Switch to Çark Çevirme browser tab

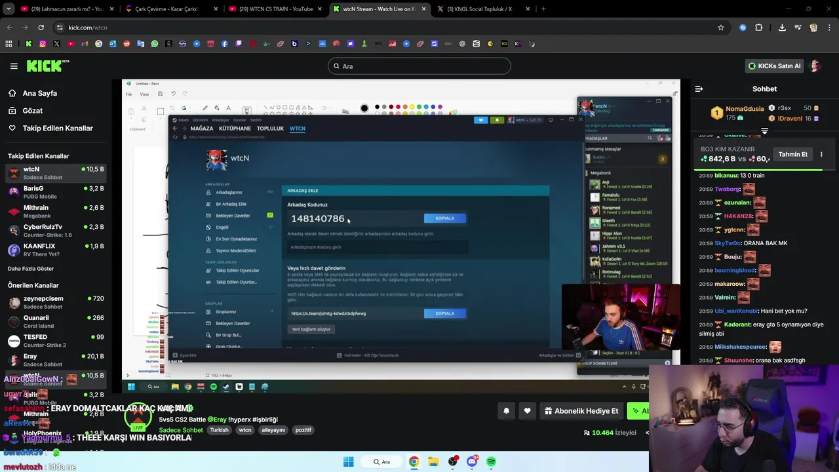click(x=172, y=9)
